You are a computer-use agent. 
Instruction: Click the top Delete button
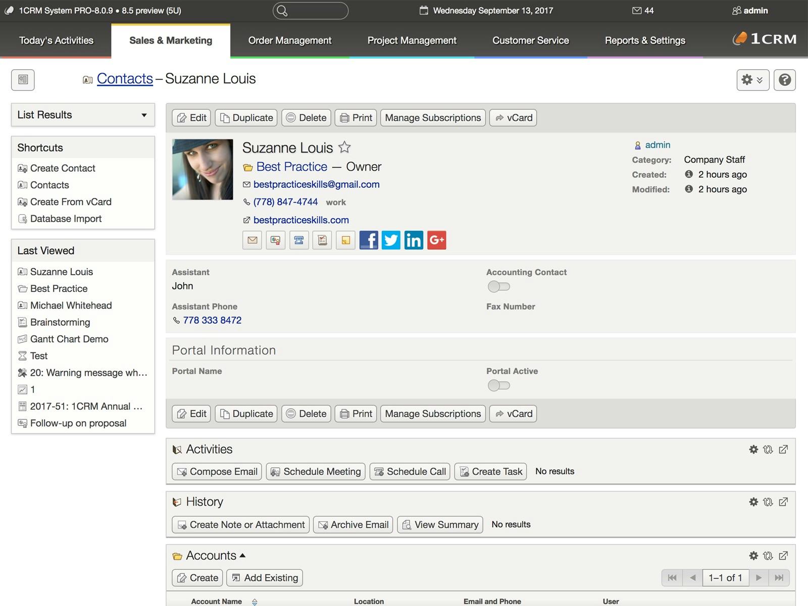pyautogui.click(x=306, y=118)
